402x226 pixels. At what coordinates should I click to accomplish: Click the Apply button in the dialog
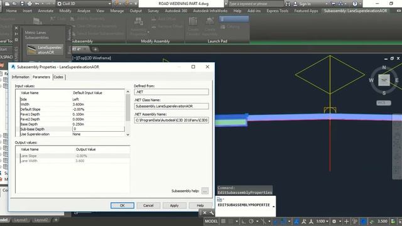pyautogui.click(x=175, y=205)
